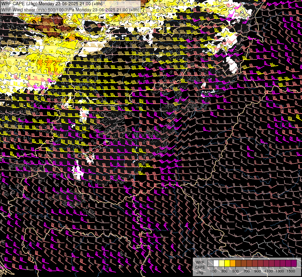Click the WRF CAPE title line at top

click(x=52, y=4)
